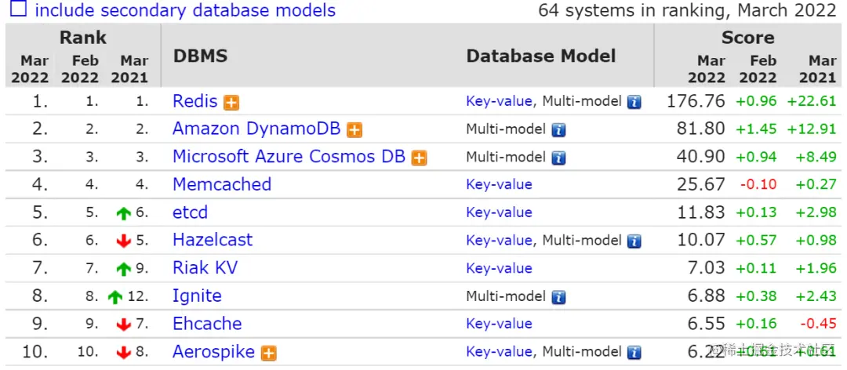
Task: Click Key-value model link in Riak KV row
Action: (499, 269)
